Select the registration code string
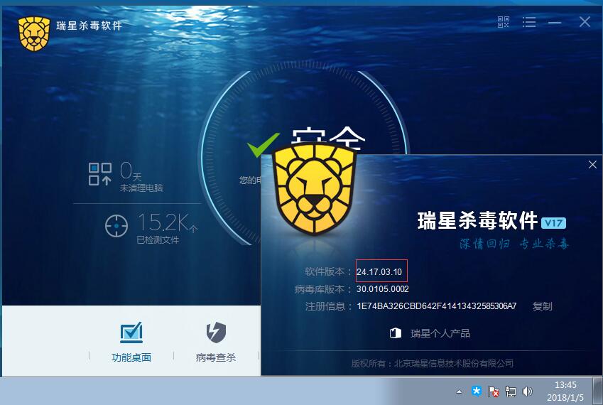The image size is (603, 405). [437, 306]
